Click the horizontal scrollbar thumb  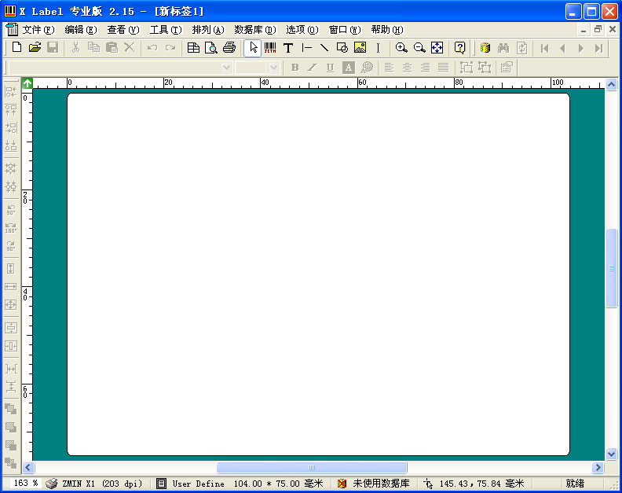(312, 467)
